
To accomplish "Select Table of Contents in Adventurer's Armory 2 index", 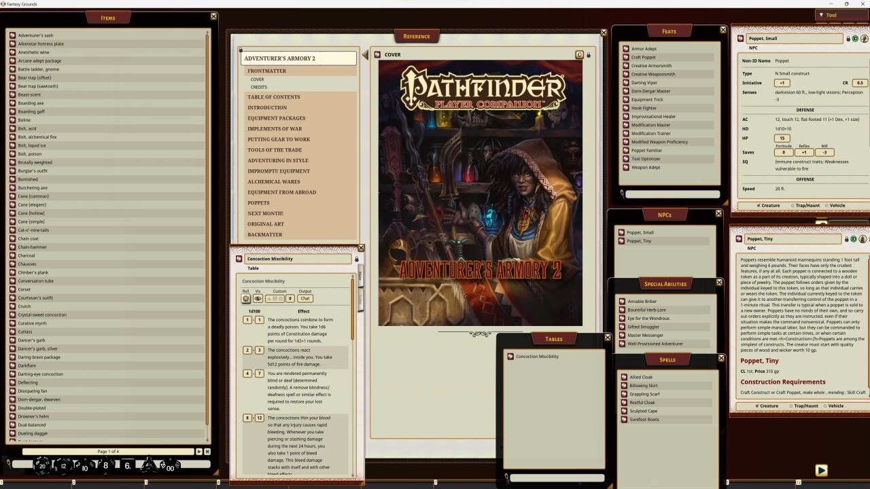I will [275, 97].
